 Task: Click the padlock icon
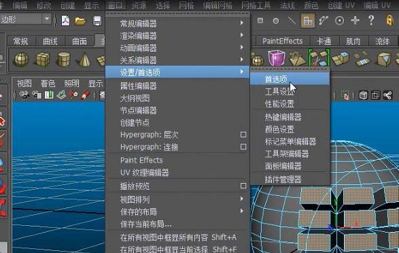(x=389, y=20)
